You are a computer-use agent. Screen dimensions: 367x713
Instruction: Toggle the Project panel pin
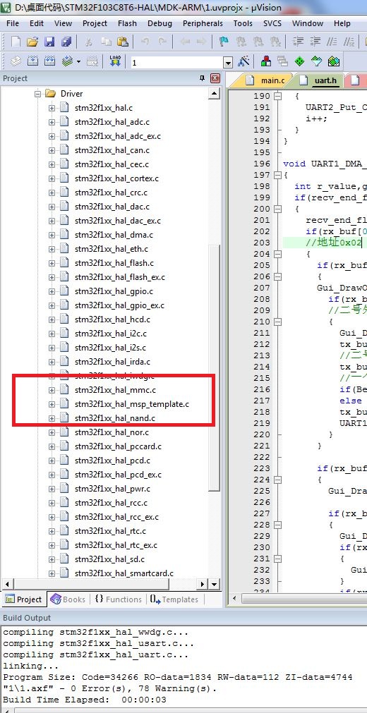coord(202,78)
